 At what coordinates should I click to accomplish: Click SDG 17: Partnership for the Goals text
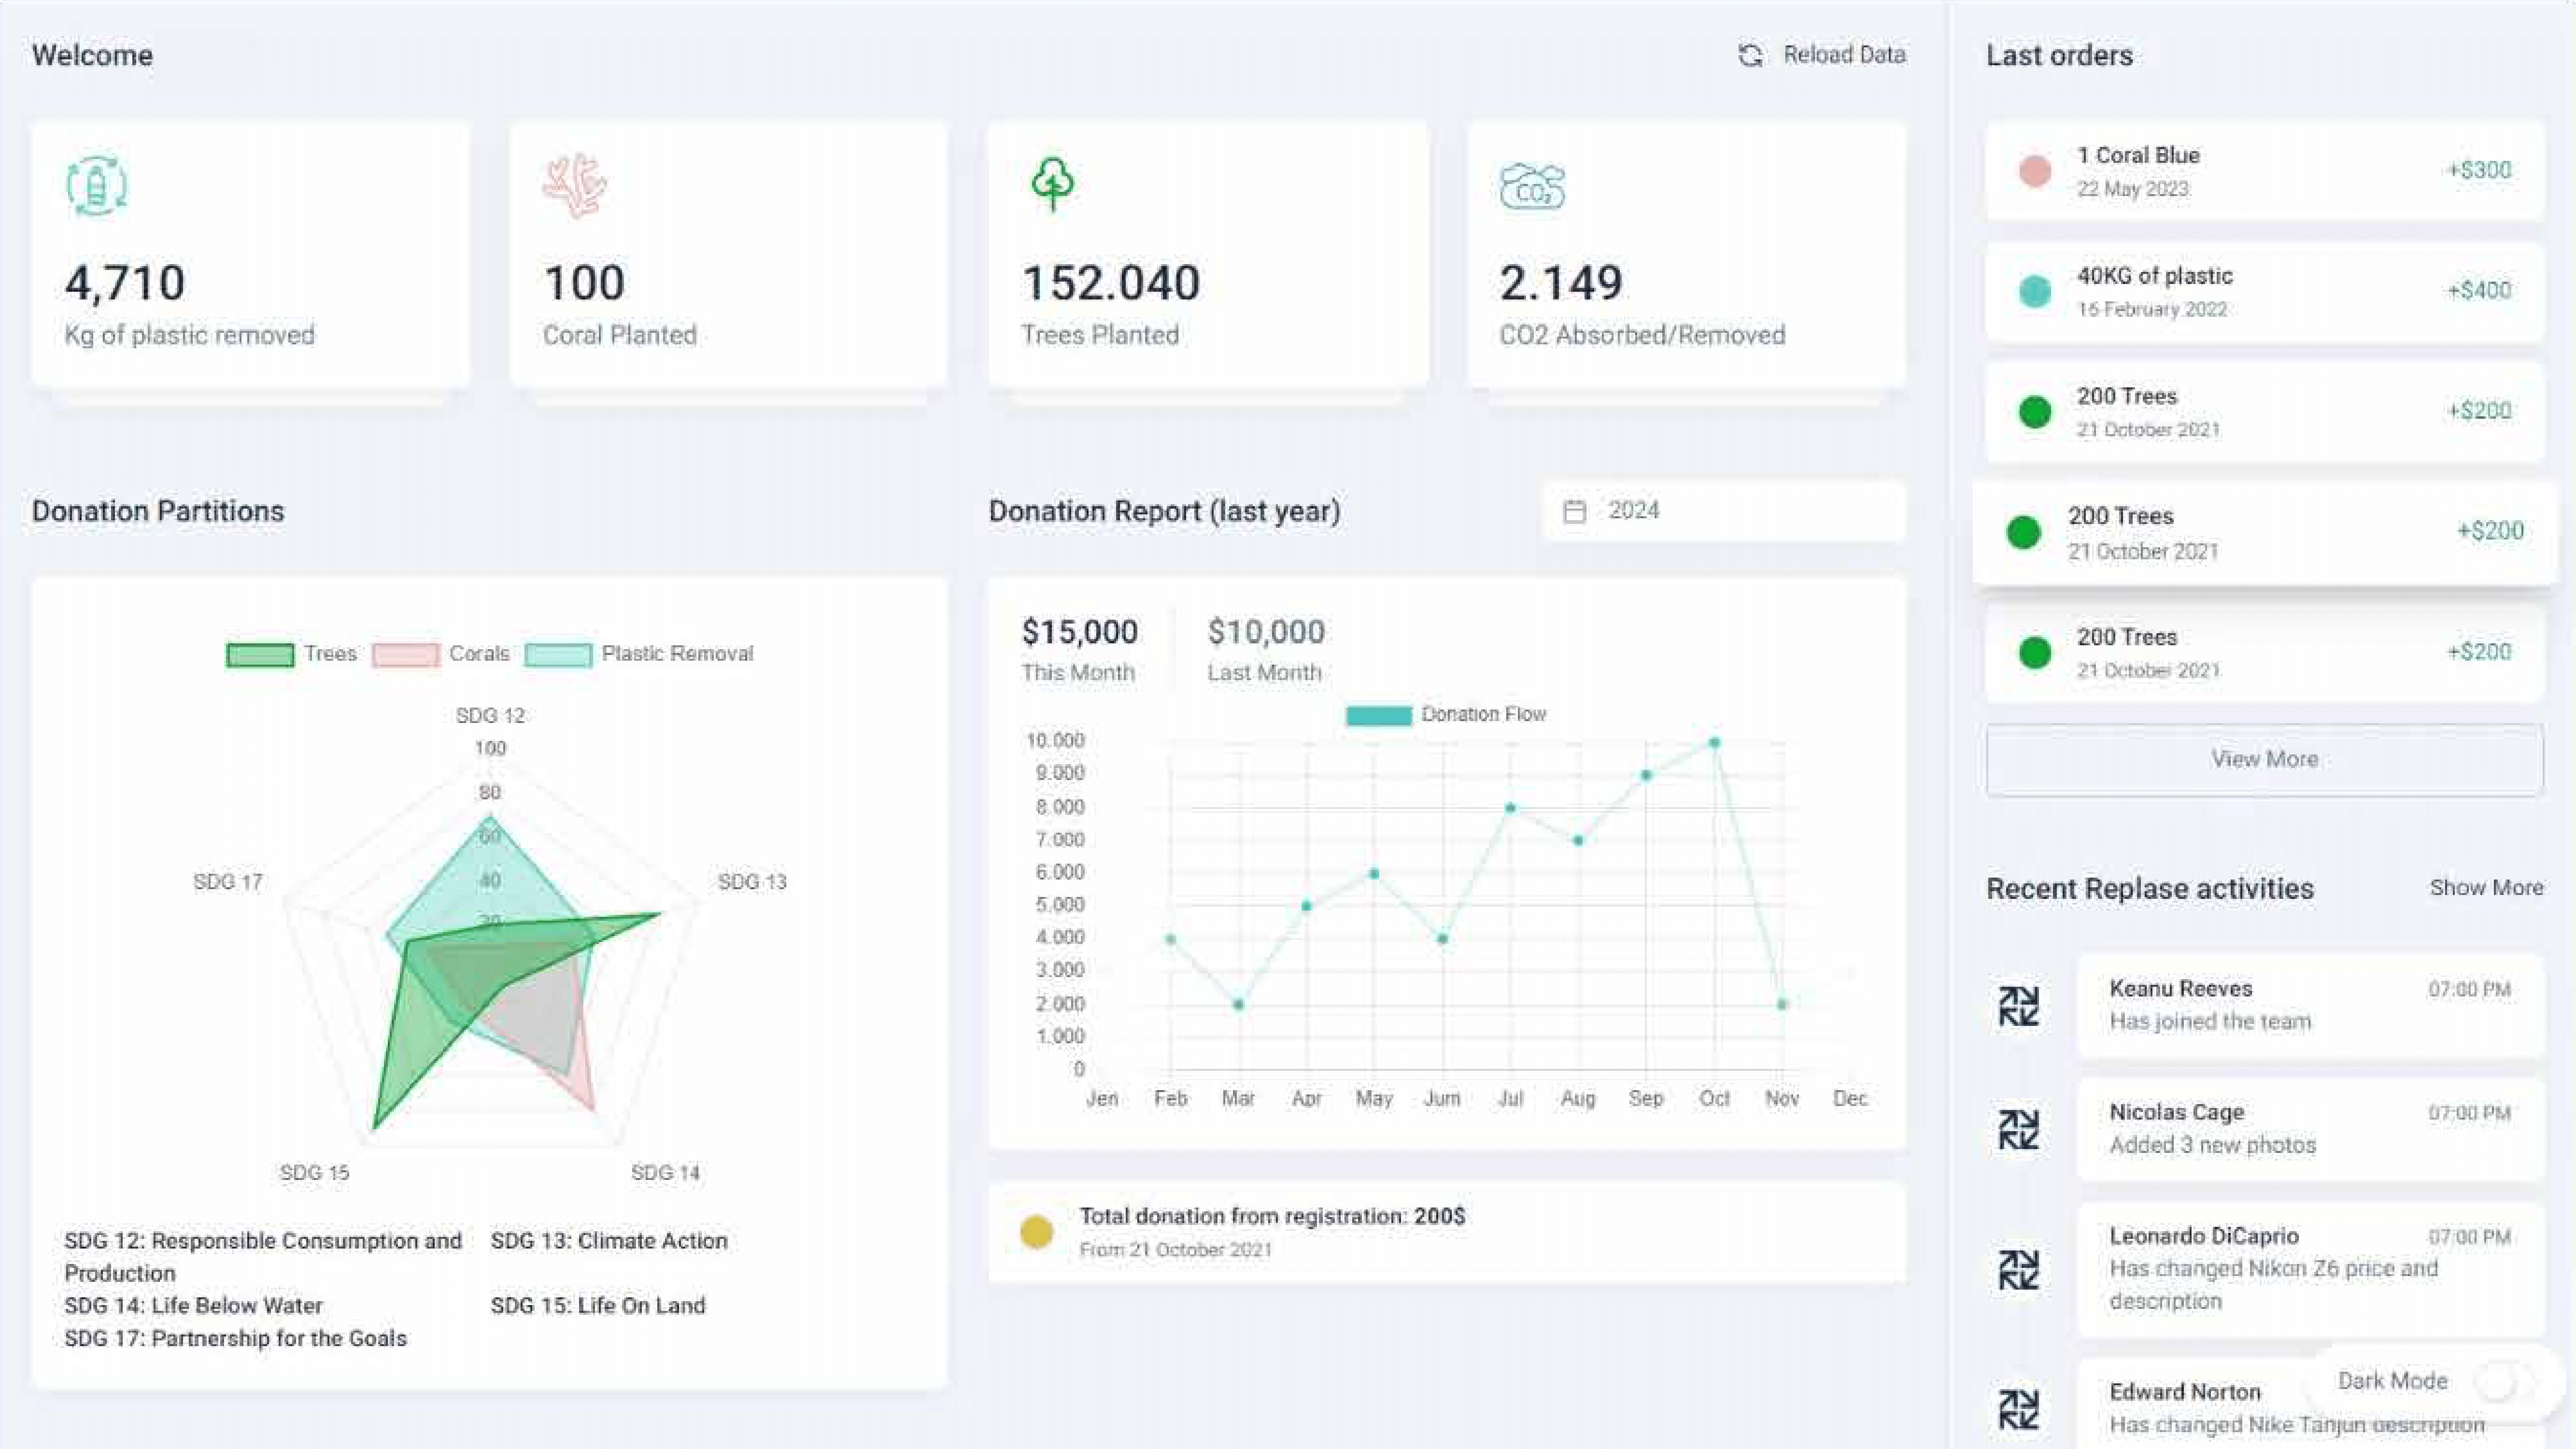pos(235,1339)
